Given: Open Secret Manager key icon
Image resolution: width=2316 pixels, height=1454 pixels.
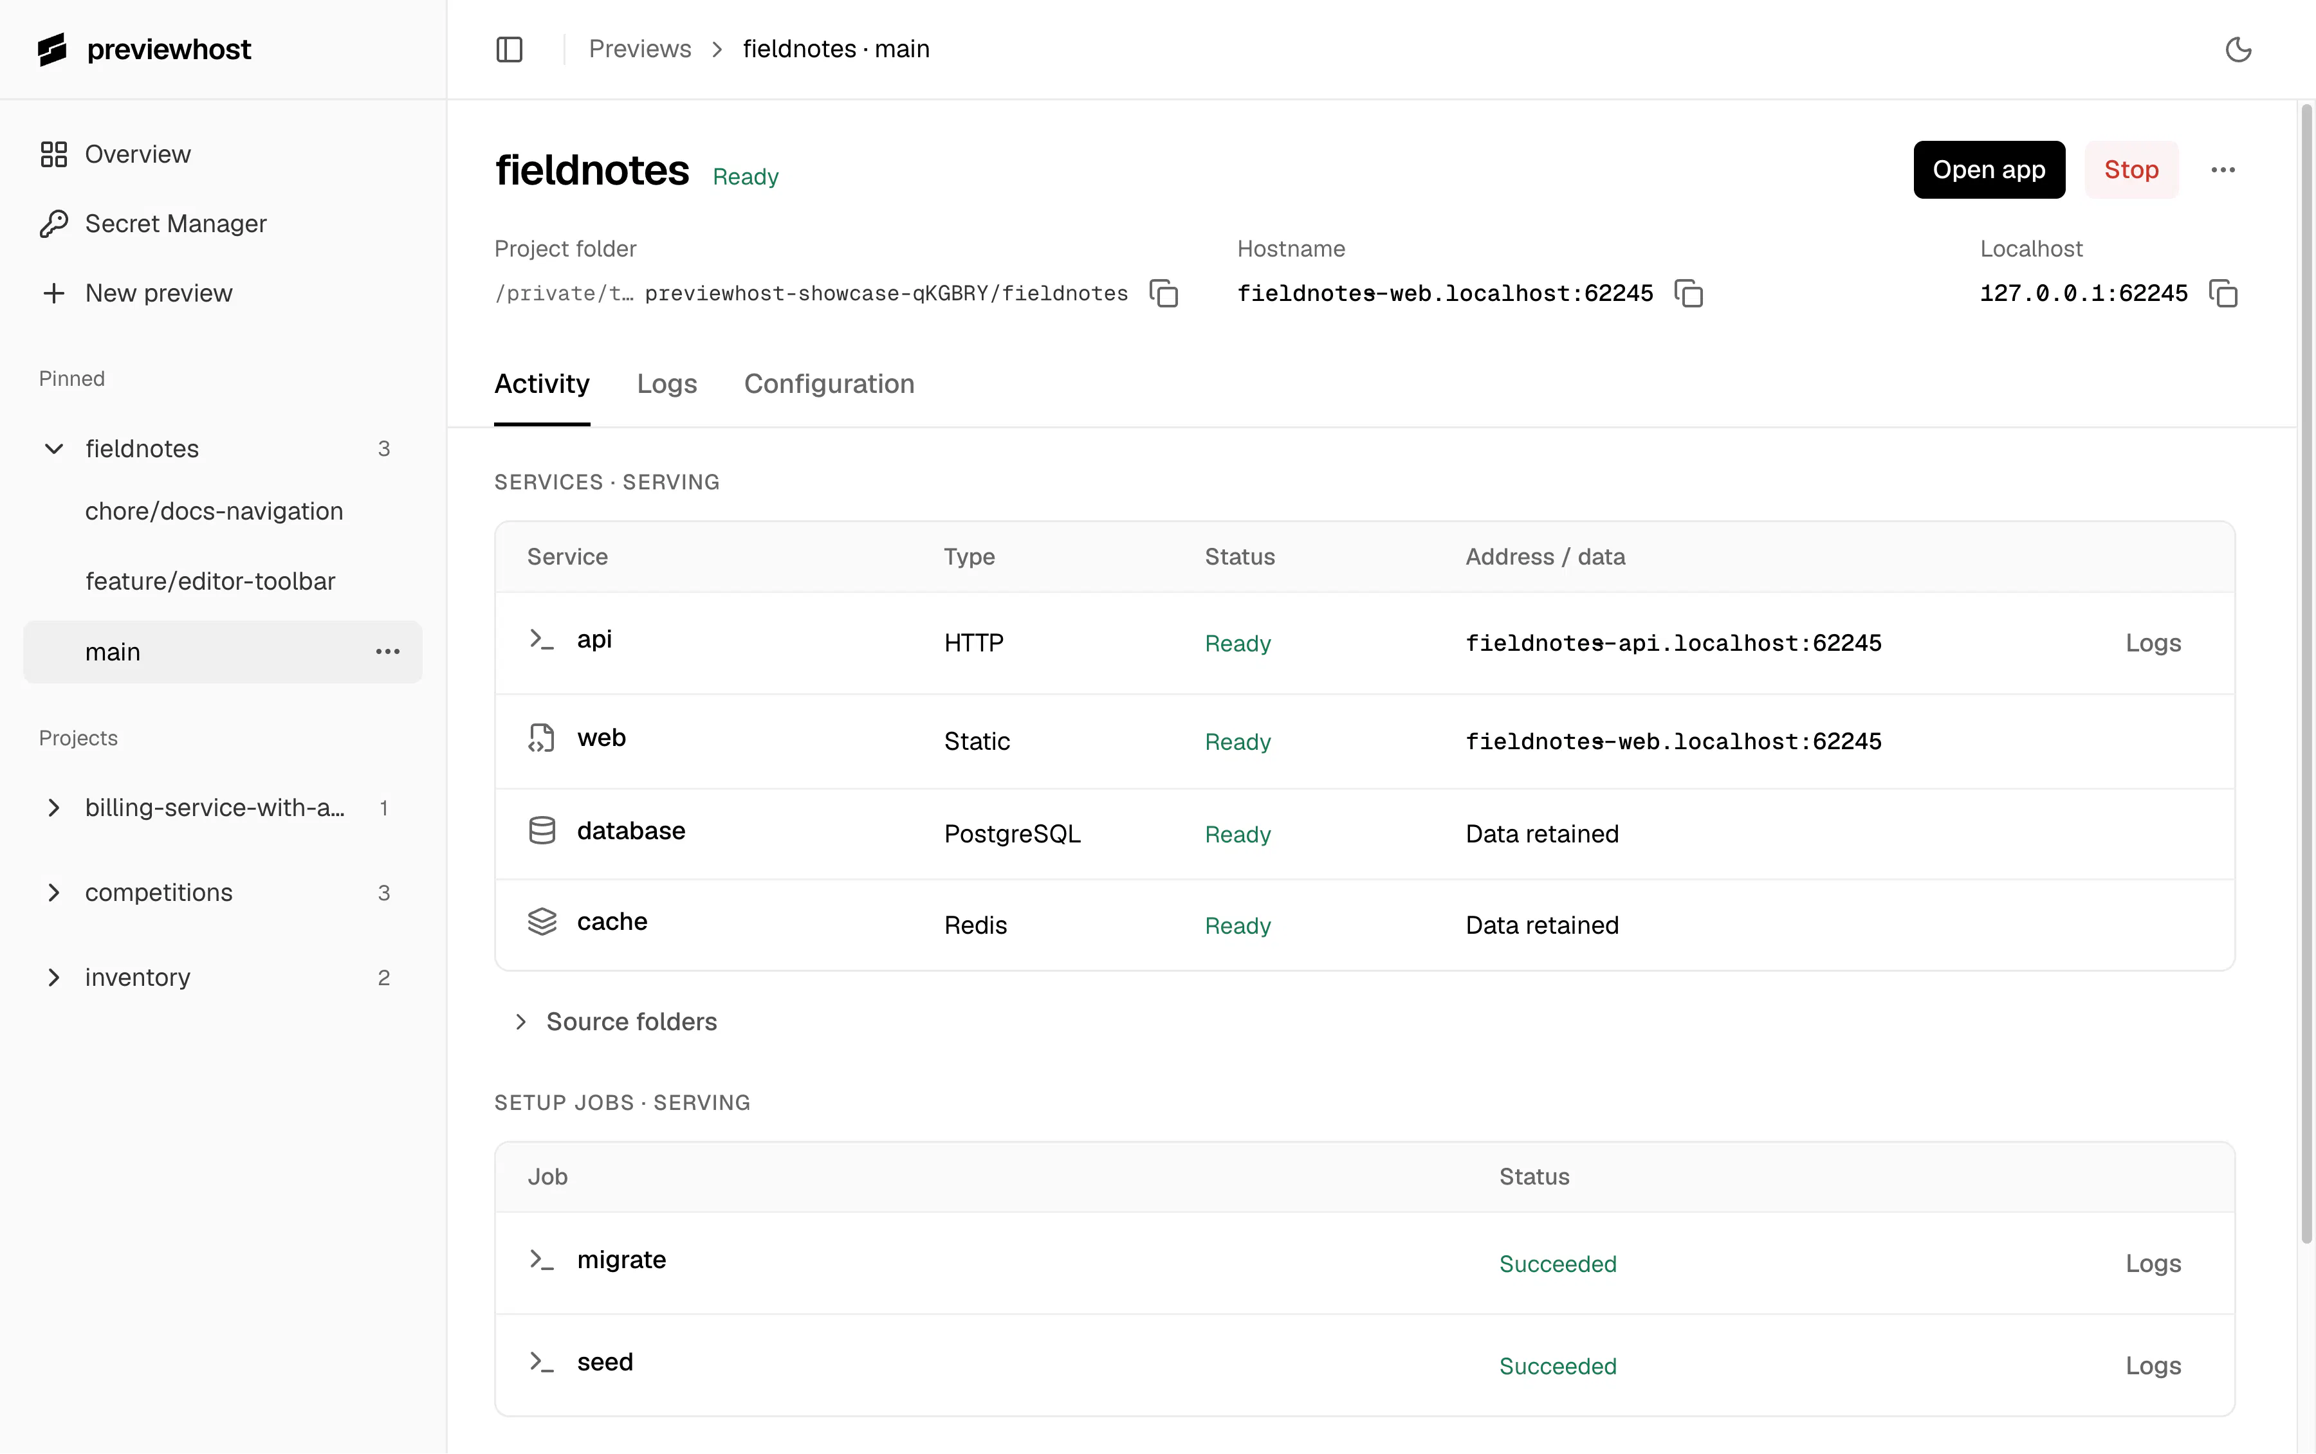Looking at the screenshot, I should point(54,223).
